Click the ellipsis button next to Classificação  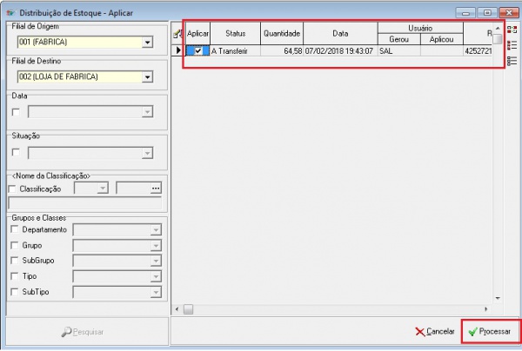pos(157,188)
